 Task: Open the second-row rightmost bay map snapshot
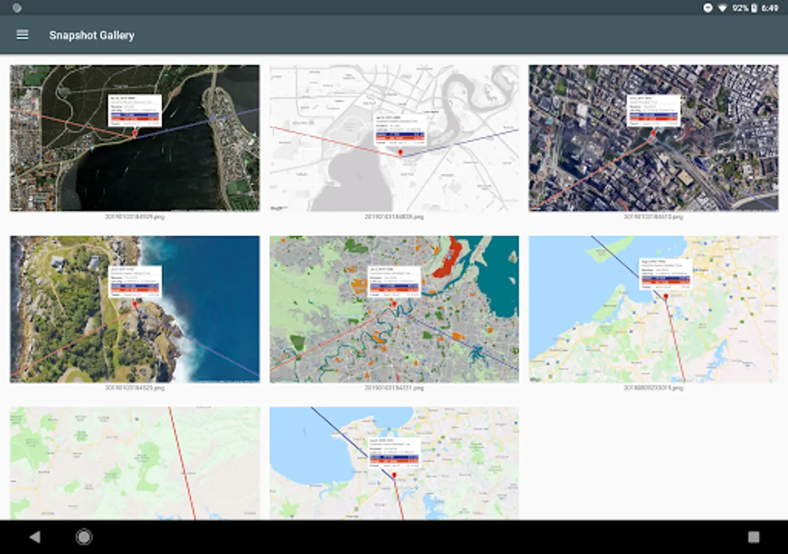pyautogui.click(x=653, y=309)
